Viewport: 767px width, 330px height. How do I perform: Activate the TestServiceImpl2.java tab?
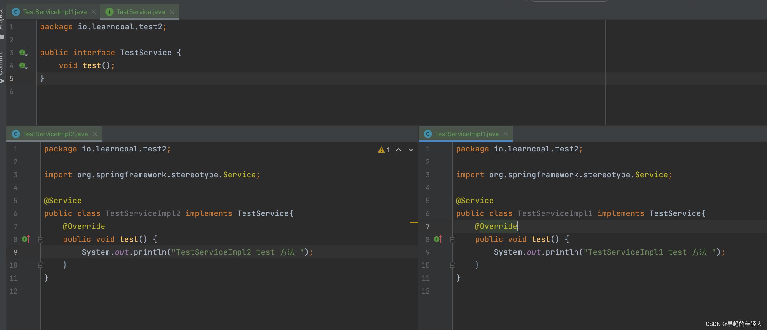pyautogui.click(x=55, y=134)
